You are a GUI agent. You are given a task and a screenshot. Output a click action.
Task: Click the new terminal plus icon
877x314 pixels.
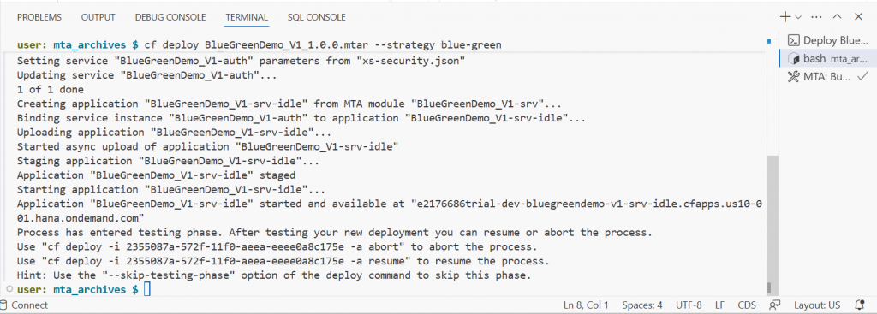pos(785,17)
